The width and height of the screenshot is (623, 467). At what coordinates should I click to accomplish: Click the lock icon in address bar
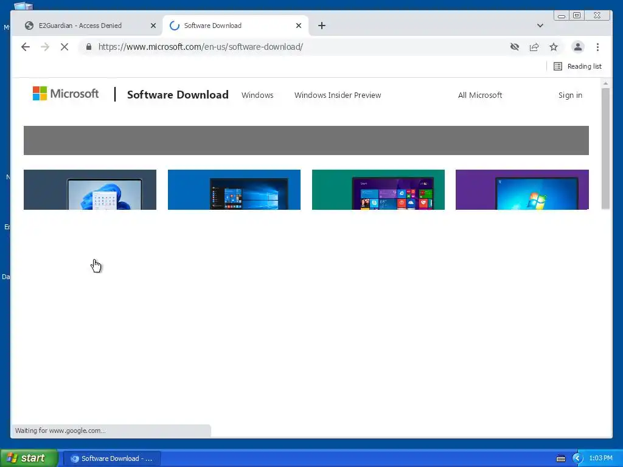click(89, 47)
